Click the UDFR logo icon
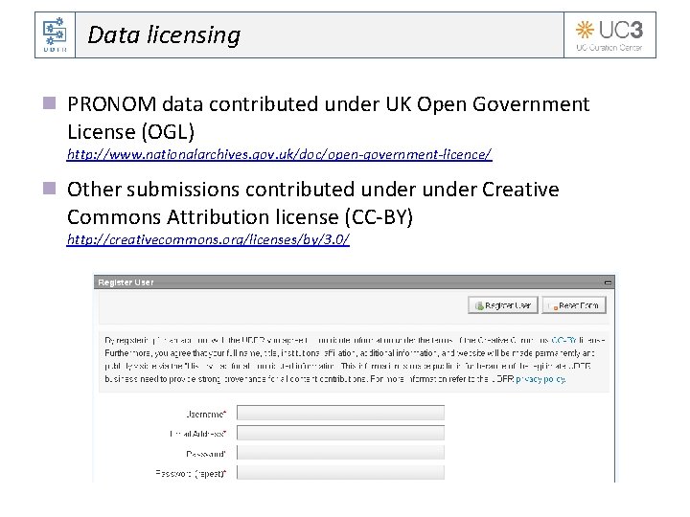 (x=55, y=34)
